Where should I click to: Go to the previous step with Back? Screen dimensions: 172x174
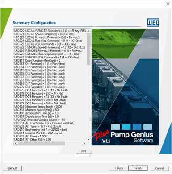(119, 168)
